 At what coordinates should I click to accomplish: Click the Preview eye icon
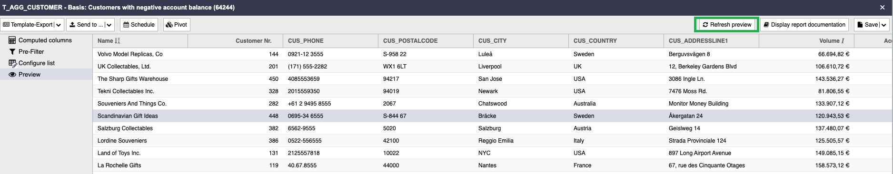(12, 75)
